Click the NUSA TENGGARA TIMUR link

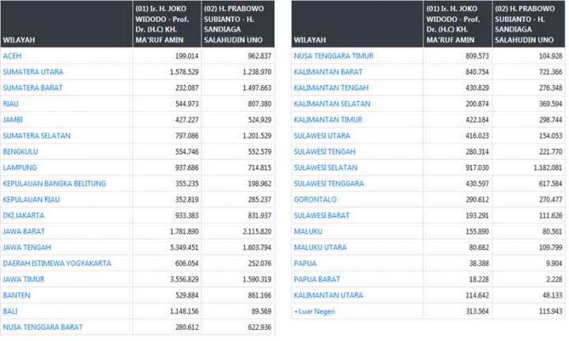point(333,56)
